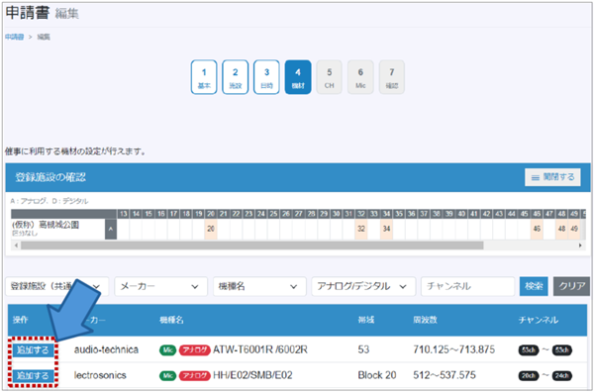Select highlighted channel cell 34
The height and width of the screenshot is (392, 594).
[386, 229]
